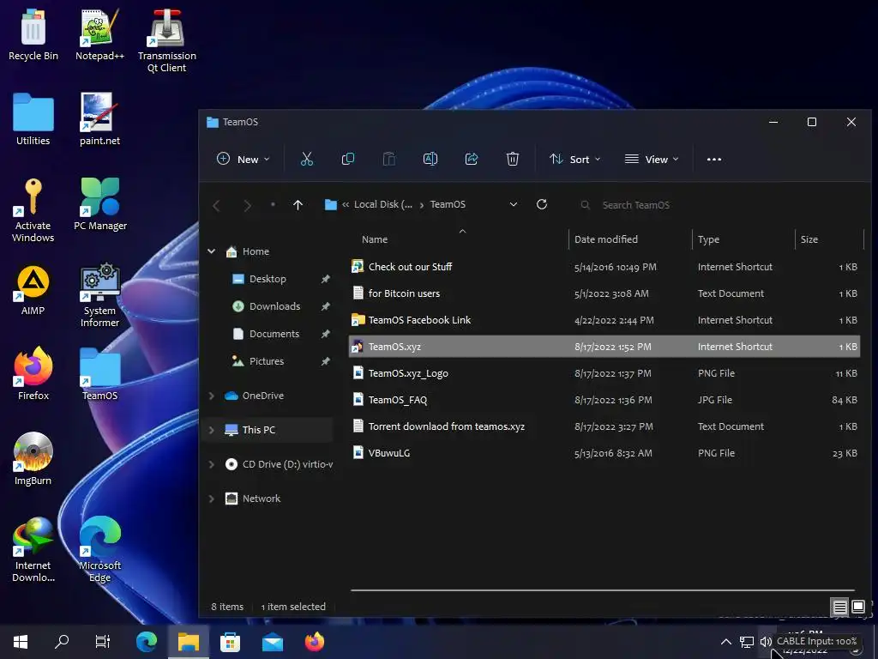Open recent locations dropdown
Viewport: 878px width, 659px height.
pos(273,204)
